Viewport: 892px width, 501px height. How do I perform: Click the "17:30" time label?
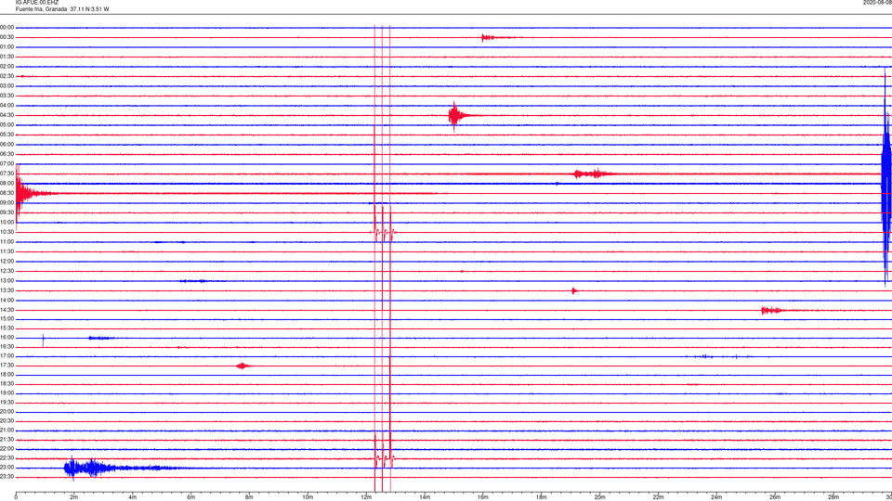(7, 366)
